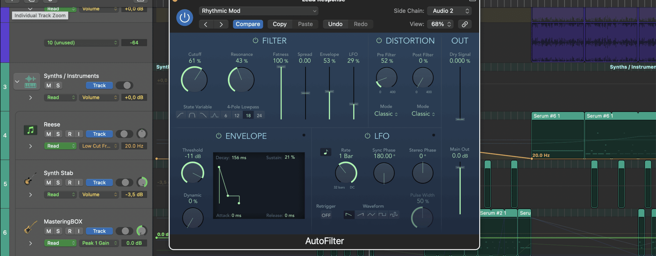
Task: Open the Pre Filter distortion Mode dropdown
Action: [386, 114]
